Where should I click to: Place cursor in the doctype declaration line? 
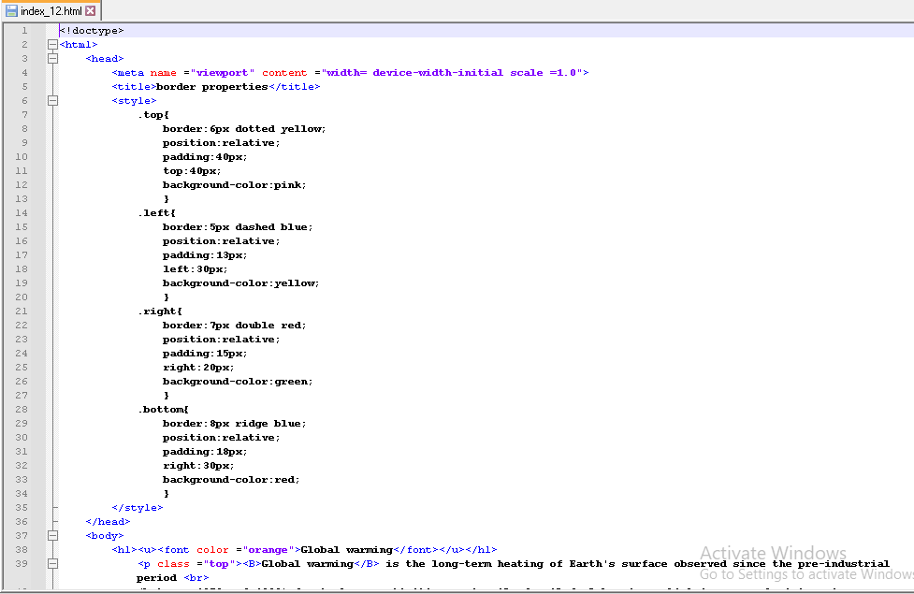tap(92, 31)
